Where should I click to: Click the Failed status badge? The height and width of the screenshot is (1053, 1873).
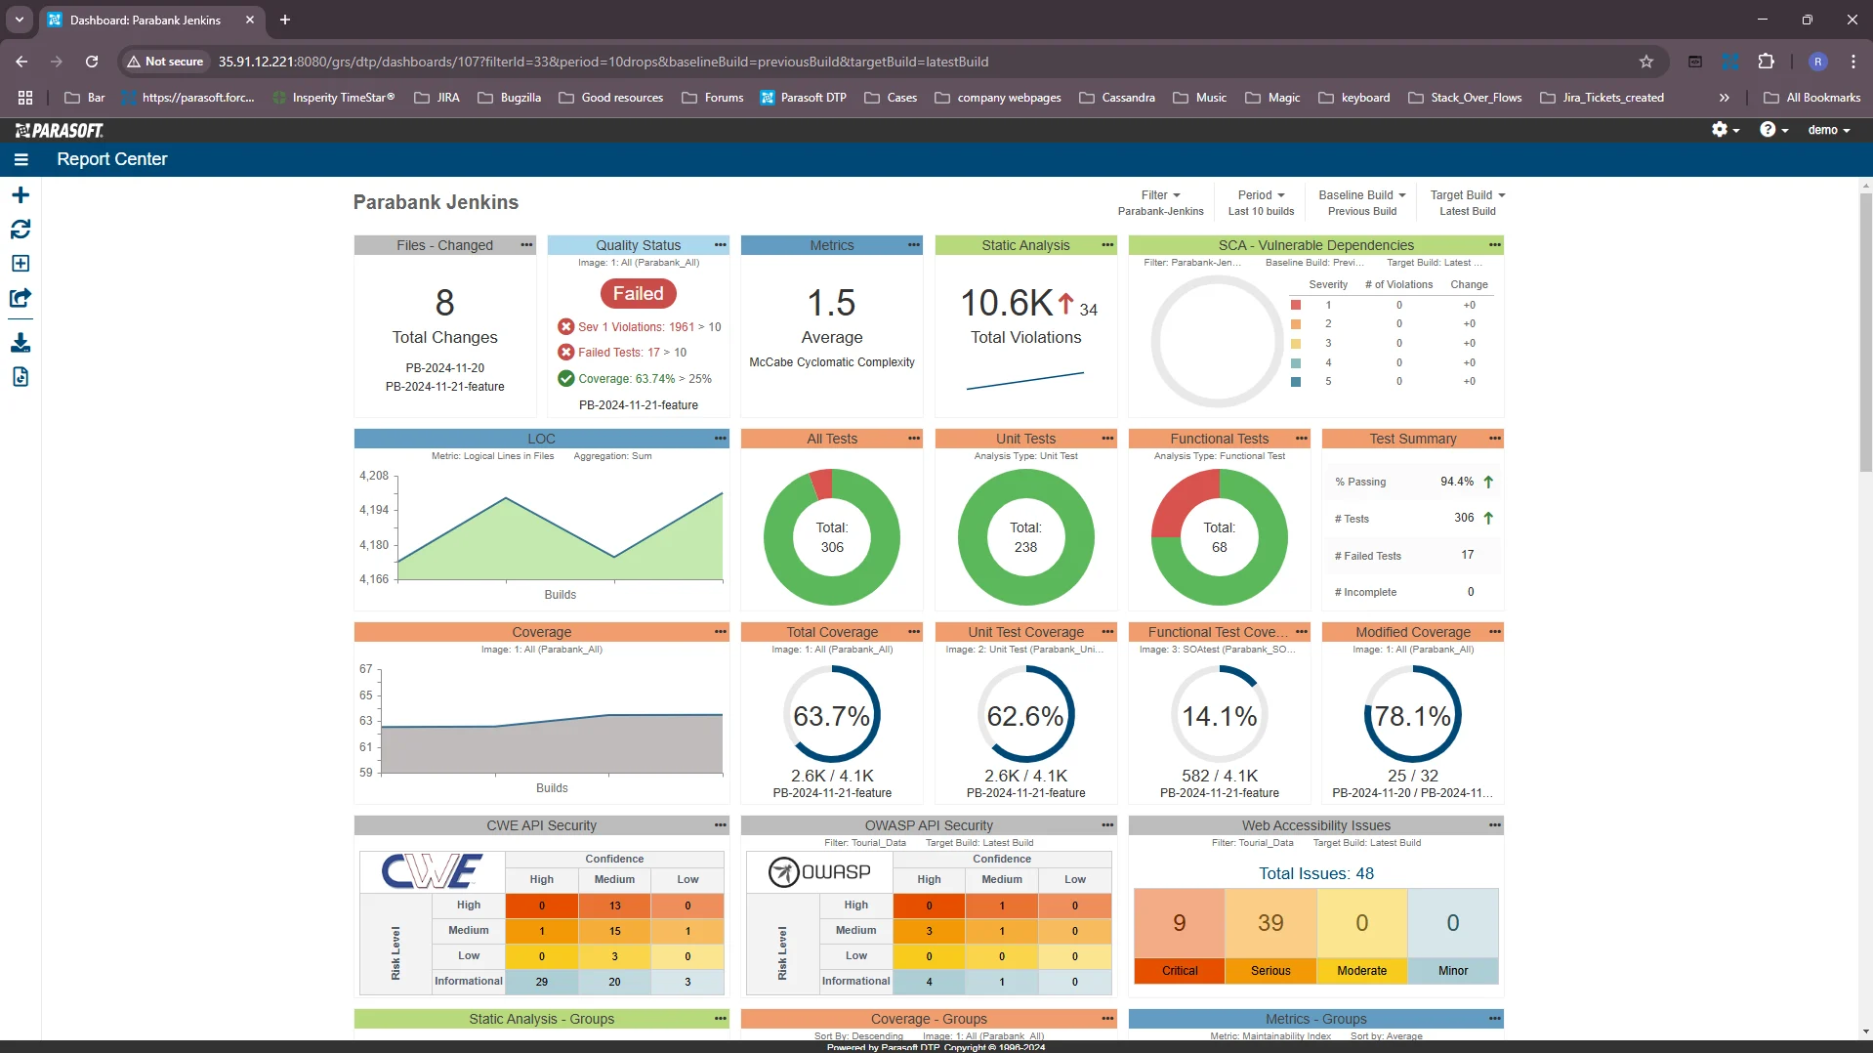pos(638,294)
